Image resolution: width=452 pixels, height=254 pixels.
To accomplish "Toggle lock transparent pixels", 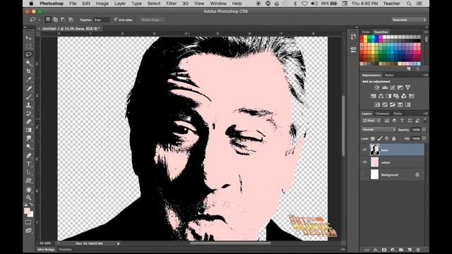I will [373, 139].
